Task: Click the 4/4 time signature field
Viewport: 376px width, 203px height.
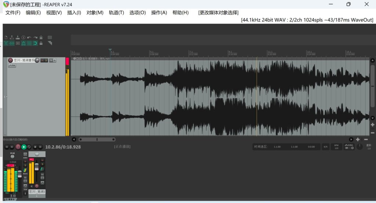Action: click(x=325, y=147)
